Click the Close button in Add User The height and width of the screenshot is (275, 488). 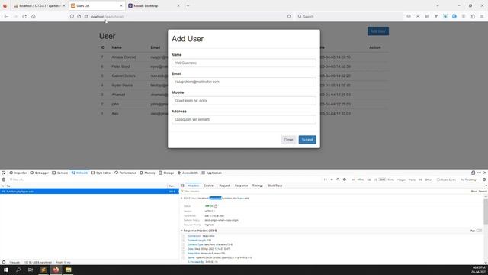tap(288, 140)
